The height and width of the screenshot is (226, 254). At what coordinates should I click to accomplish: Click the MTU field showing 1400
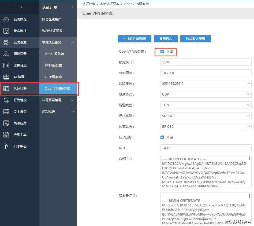(206, 148)
